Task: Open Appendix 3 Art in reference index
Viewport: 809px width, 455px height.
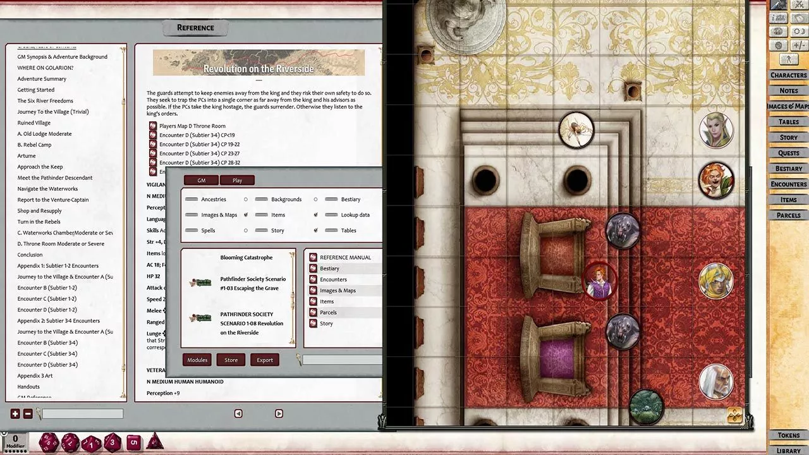Action: coord(35,376)
